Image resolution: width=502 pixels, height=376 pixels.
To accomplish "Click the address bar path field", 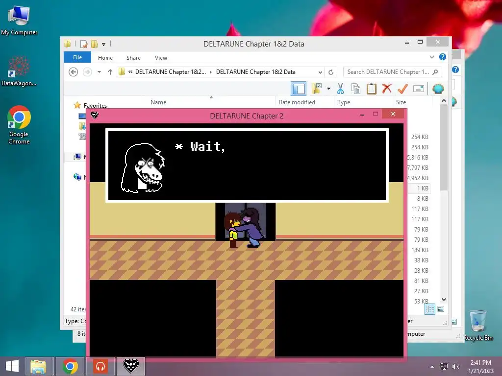I will [x=221, y=72].
